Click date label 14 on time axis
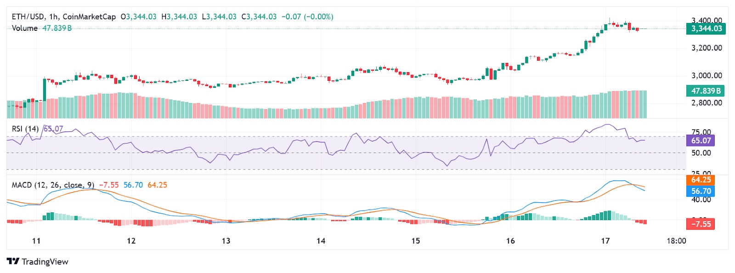The image size is (735, 273). coord(321,241)
